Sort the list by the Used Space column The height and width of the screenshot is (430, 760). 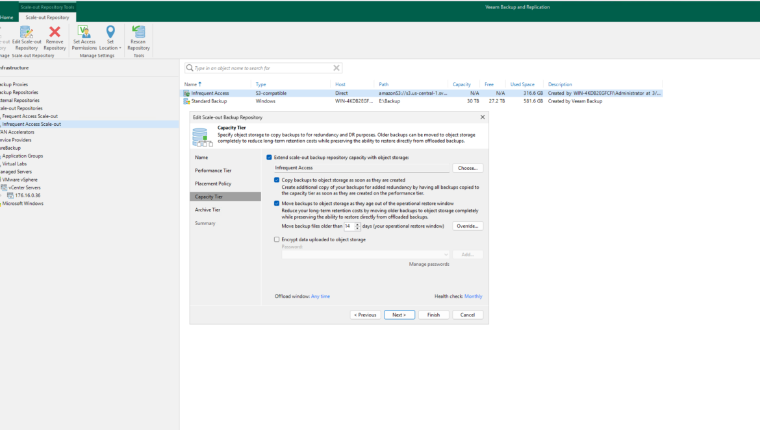522,85
